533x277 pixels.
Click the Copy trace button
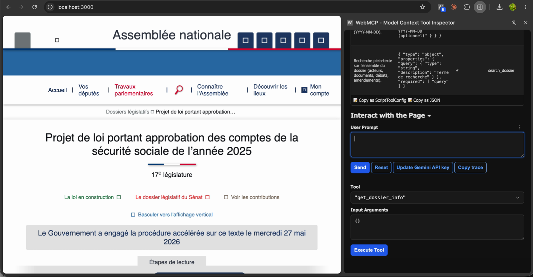pyautogui.click(x=470, y=167)
